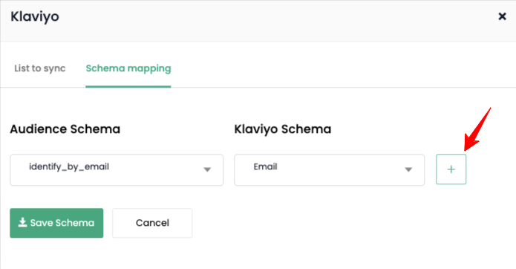Image resolution: width=516 pixels, height=269 pixels.
Task: Open the Email field selector
Action: tap(329, 169)
